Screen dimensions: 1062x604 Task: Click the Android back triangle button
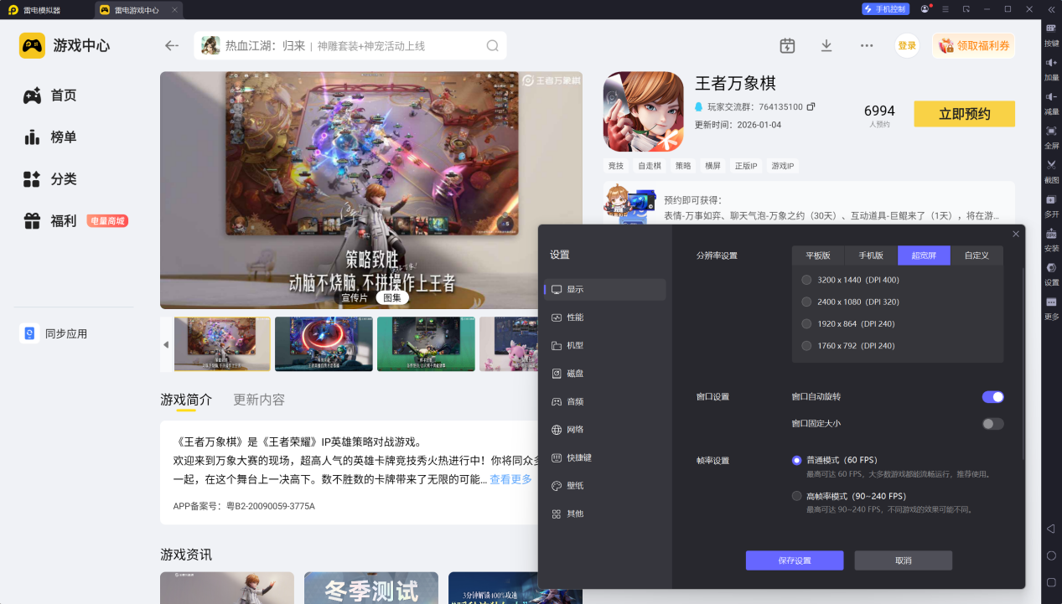1051,529
